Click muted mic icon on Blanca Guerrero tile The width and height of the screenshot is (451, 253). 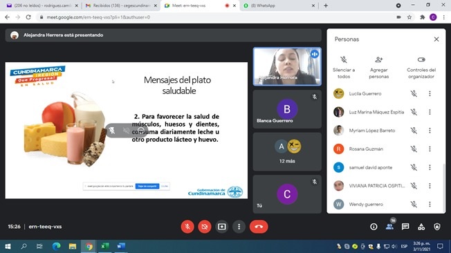pyautogui.click(x=315, y=97)
